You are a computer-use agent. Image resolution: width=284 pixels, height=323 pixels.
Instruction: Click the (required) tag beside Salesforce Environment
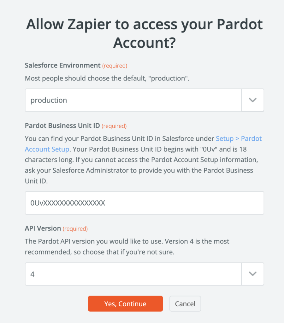click(115, 66)
